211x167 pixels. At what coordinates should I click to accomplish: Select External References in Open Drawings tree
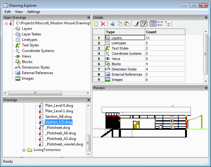point(37,73)
